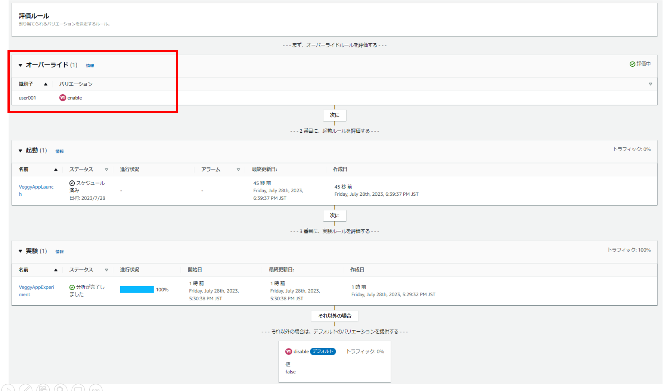Sort overrides by 識別子 column arrow

coord(46,84)
